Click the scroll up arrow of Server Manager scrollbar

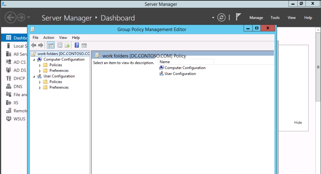(x=318, y=30)
